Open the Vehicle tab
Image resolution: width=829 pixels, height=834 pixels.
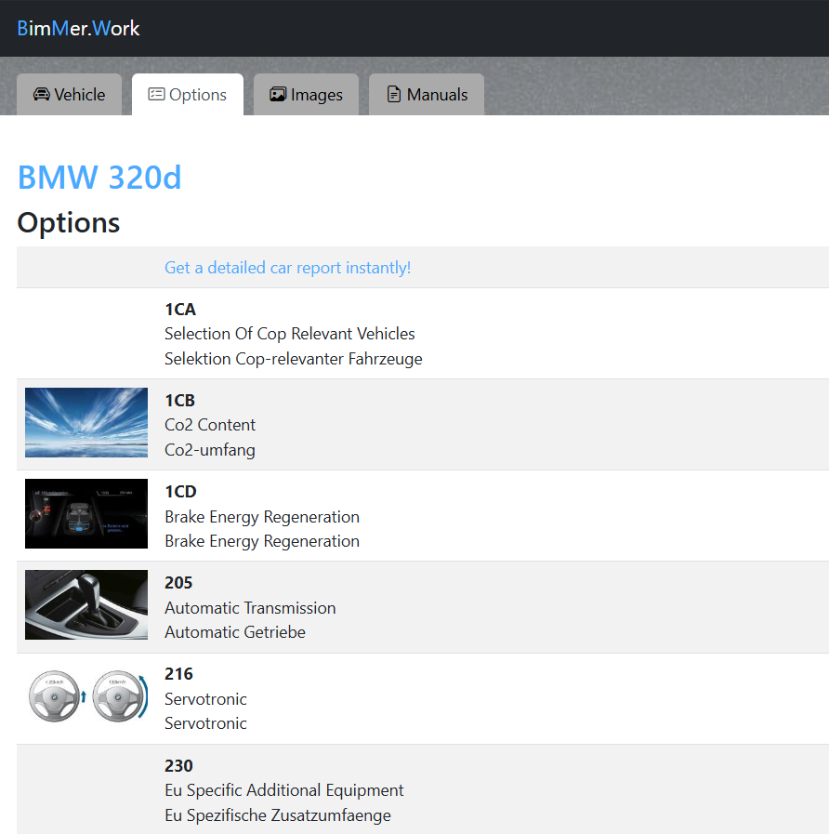coord(70,95)
